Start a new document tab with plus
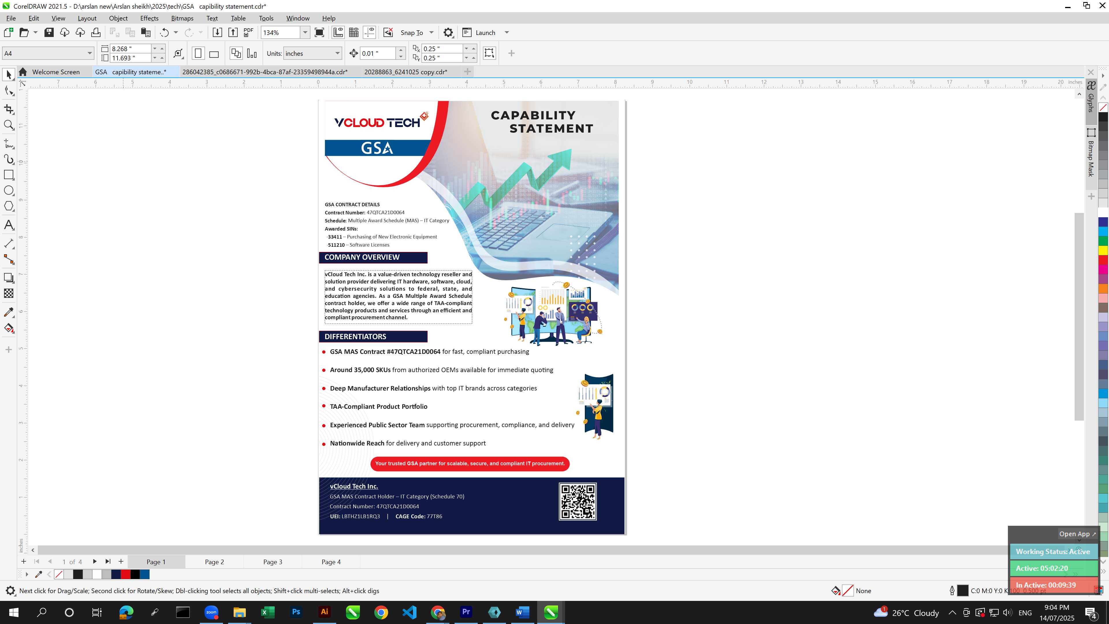Screen dimensions: 1109x624 (x=468, y=71)
